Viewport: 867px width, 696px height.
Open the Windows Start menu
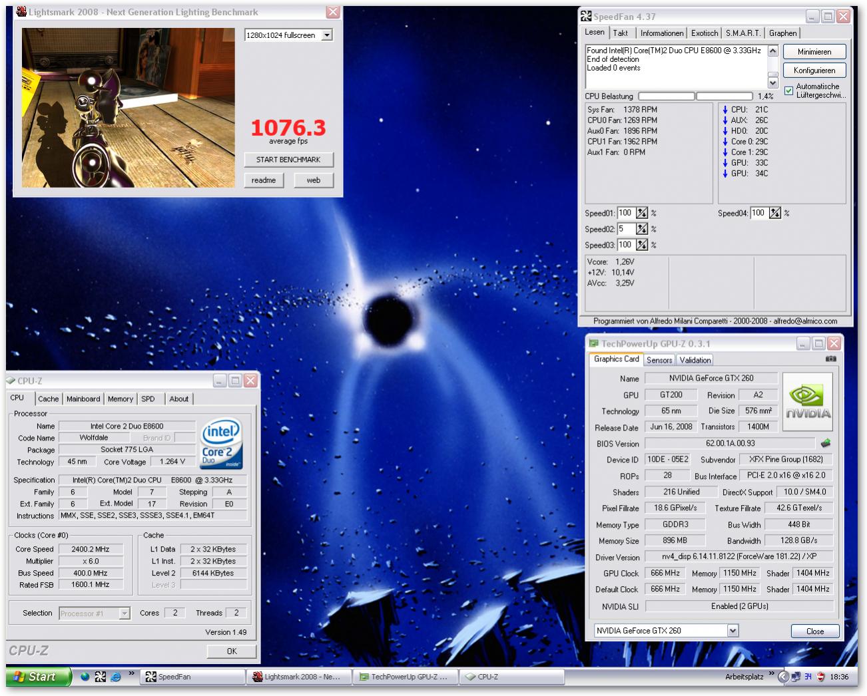39,677
